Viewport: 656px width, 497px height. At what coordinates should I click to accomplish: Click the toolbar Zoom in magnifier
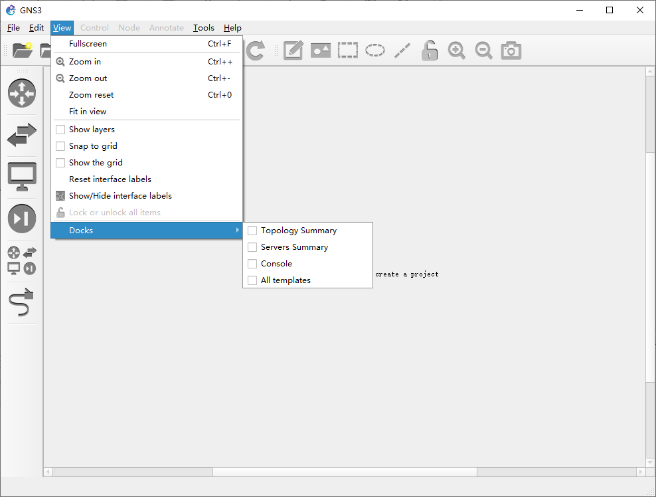pyautogui.click(x=456, y=50)
